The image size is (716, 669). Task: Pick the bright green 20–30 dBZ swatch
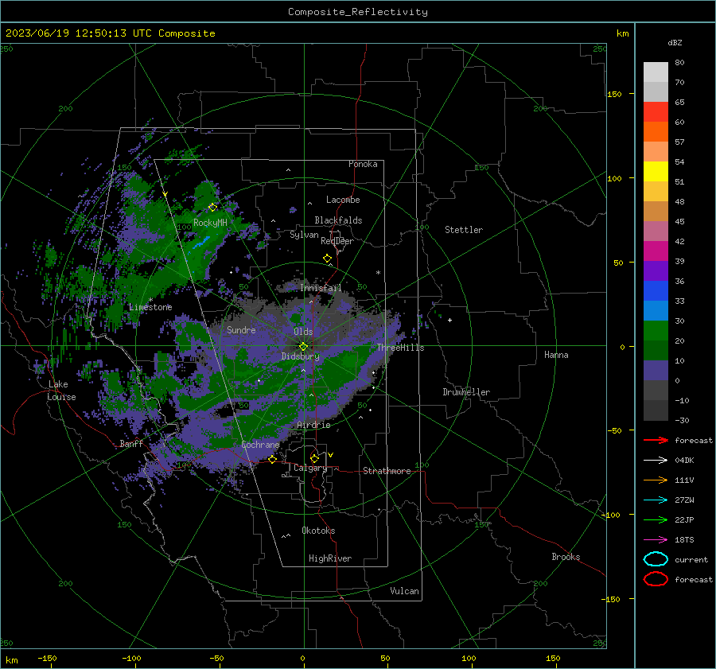point(656,331)
